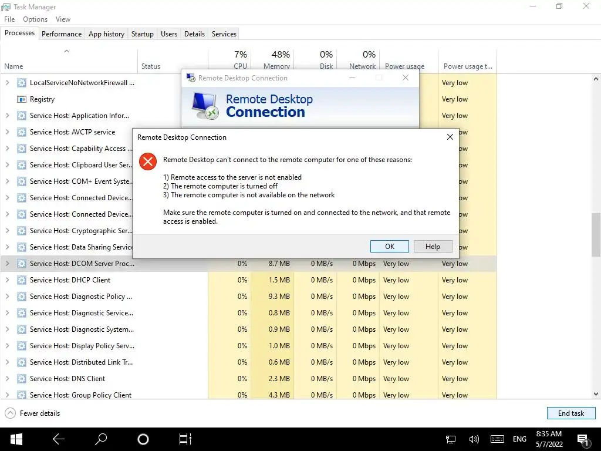Click gear icon of Service Host: AVCTP service

tap(22, 132)
